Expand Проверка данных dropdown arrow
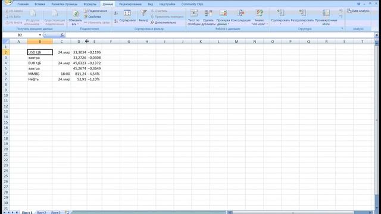Screen dimensions: 381x214 tap(229, 24)
